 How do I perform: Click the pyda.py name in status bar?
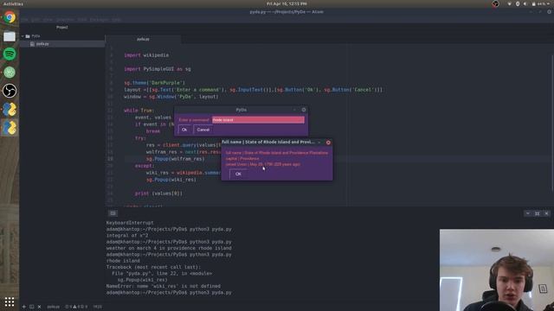54,307
